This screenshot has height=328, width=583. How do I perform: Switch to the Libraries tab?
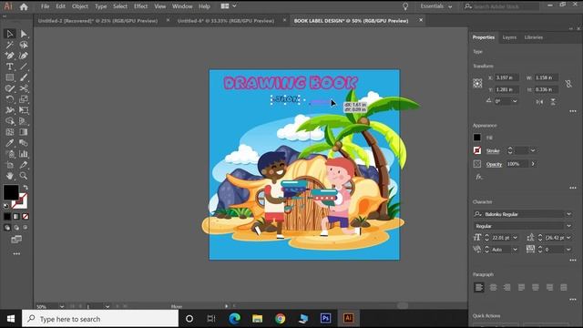tap(534, 37)
